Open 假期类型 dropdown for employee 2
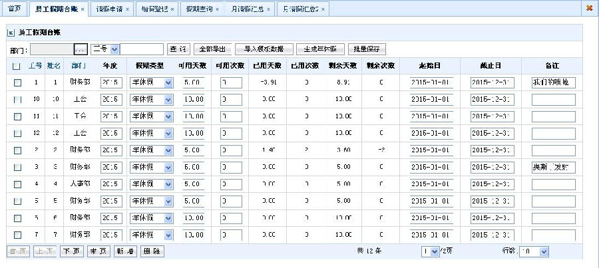This screenshot has width=599, height=268. click(x=168, y=150)
